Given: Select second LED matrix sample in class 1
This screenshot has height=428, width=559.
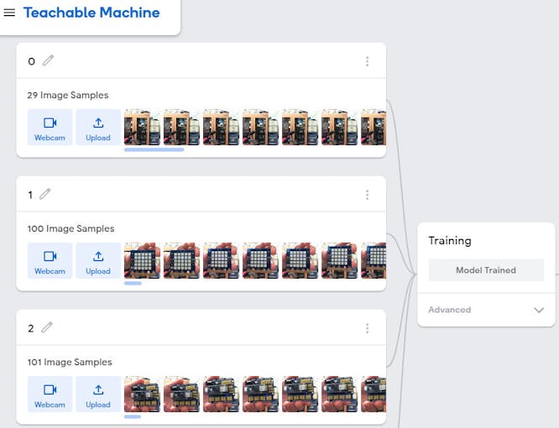Looking at the screenshot, I should (x=181, y=260).
